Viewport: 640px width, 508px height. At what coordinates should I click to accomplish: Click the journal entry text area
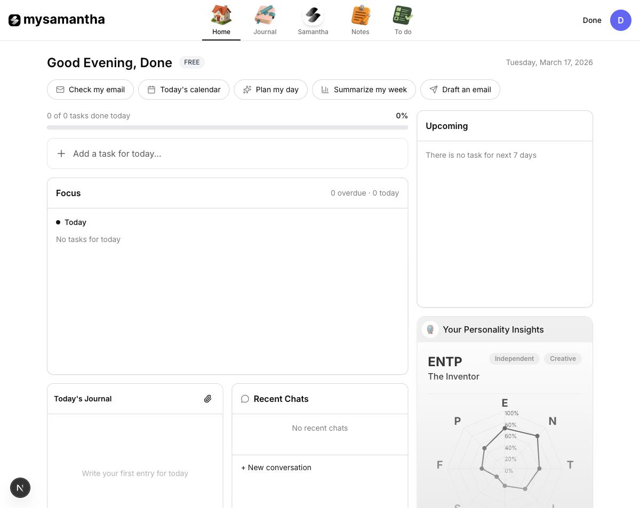135,461
